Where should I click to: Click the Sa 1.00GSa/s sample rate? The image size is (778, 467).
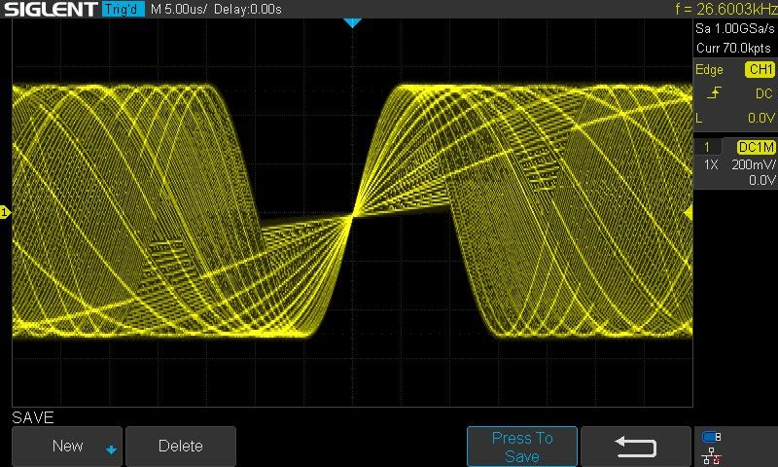coord(735,28)
